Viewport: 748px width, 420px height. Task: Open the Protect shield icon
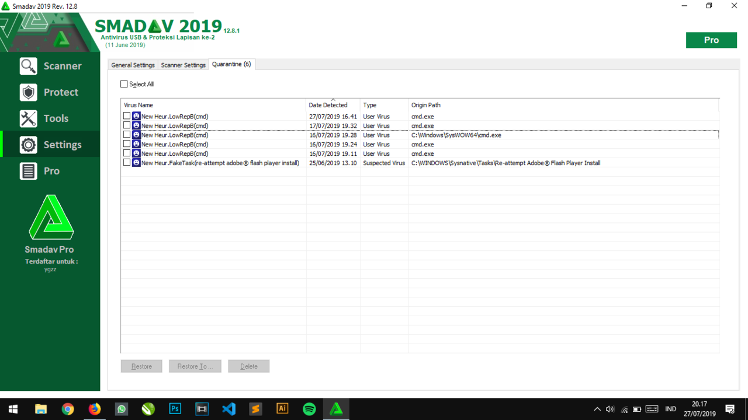[x=28, y=92]
